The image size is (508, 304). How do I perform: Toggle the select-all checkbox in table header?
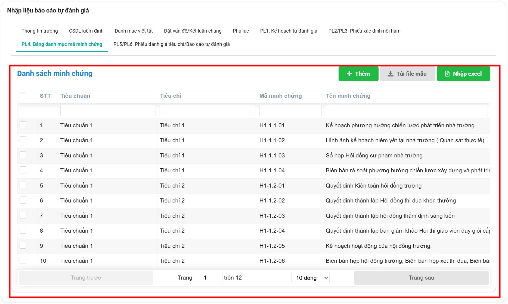(x=23, y=96)
